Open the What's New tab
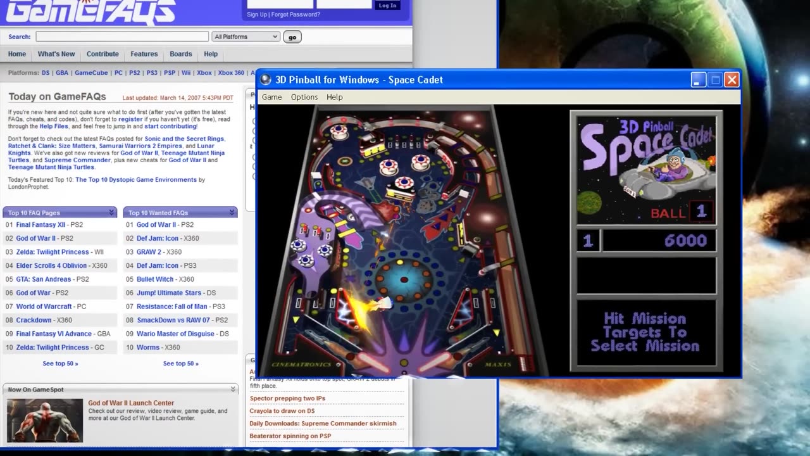 [x=56, y=54]
